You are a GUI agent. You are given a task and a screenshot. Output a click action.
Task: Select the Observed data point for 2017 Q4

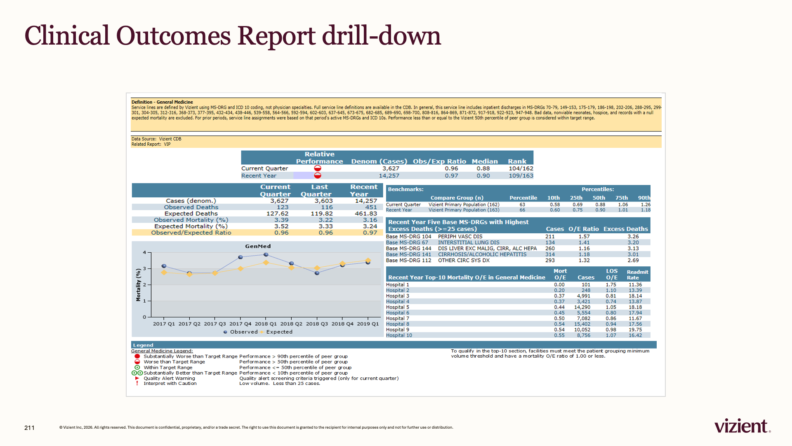[x=240, y=257]
